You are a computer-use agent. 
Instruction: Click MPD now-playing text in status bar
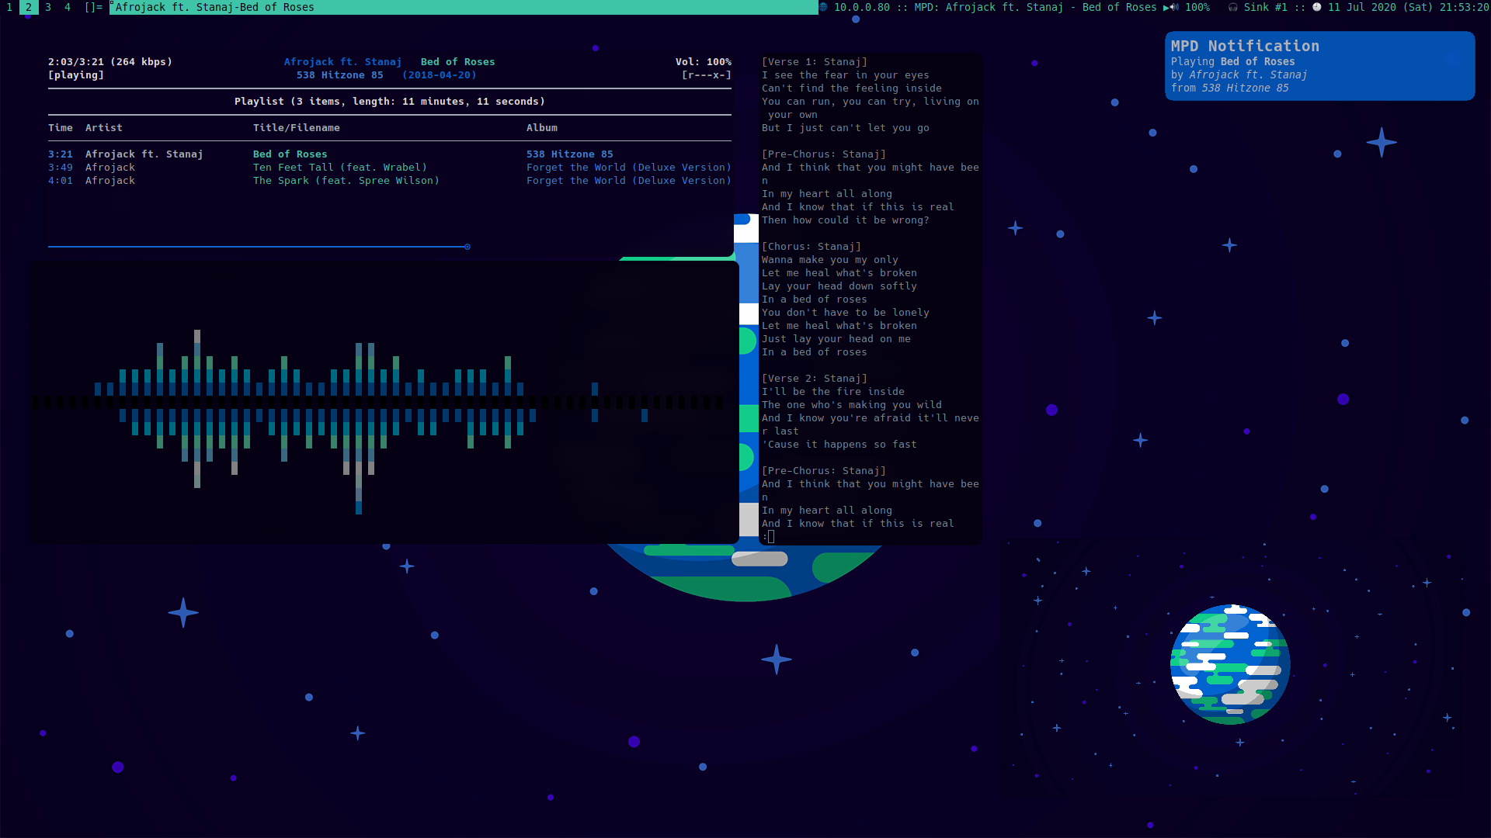(1036, 7)
